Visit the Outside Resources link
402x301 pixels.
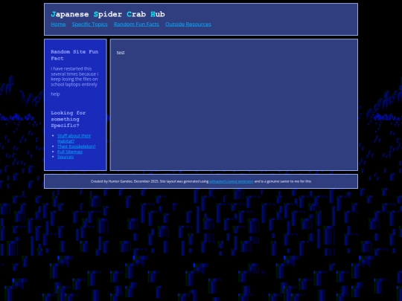(188, 25)
